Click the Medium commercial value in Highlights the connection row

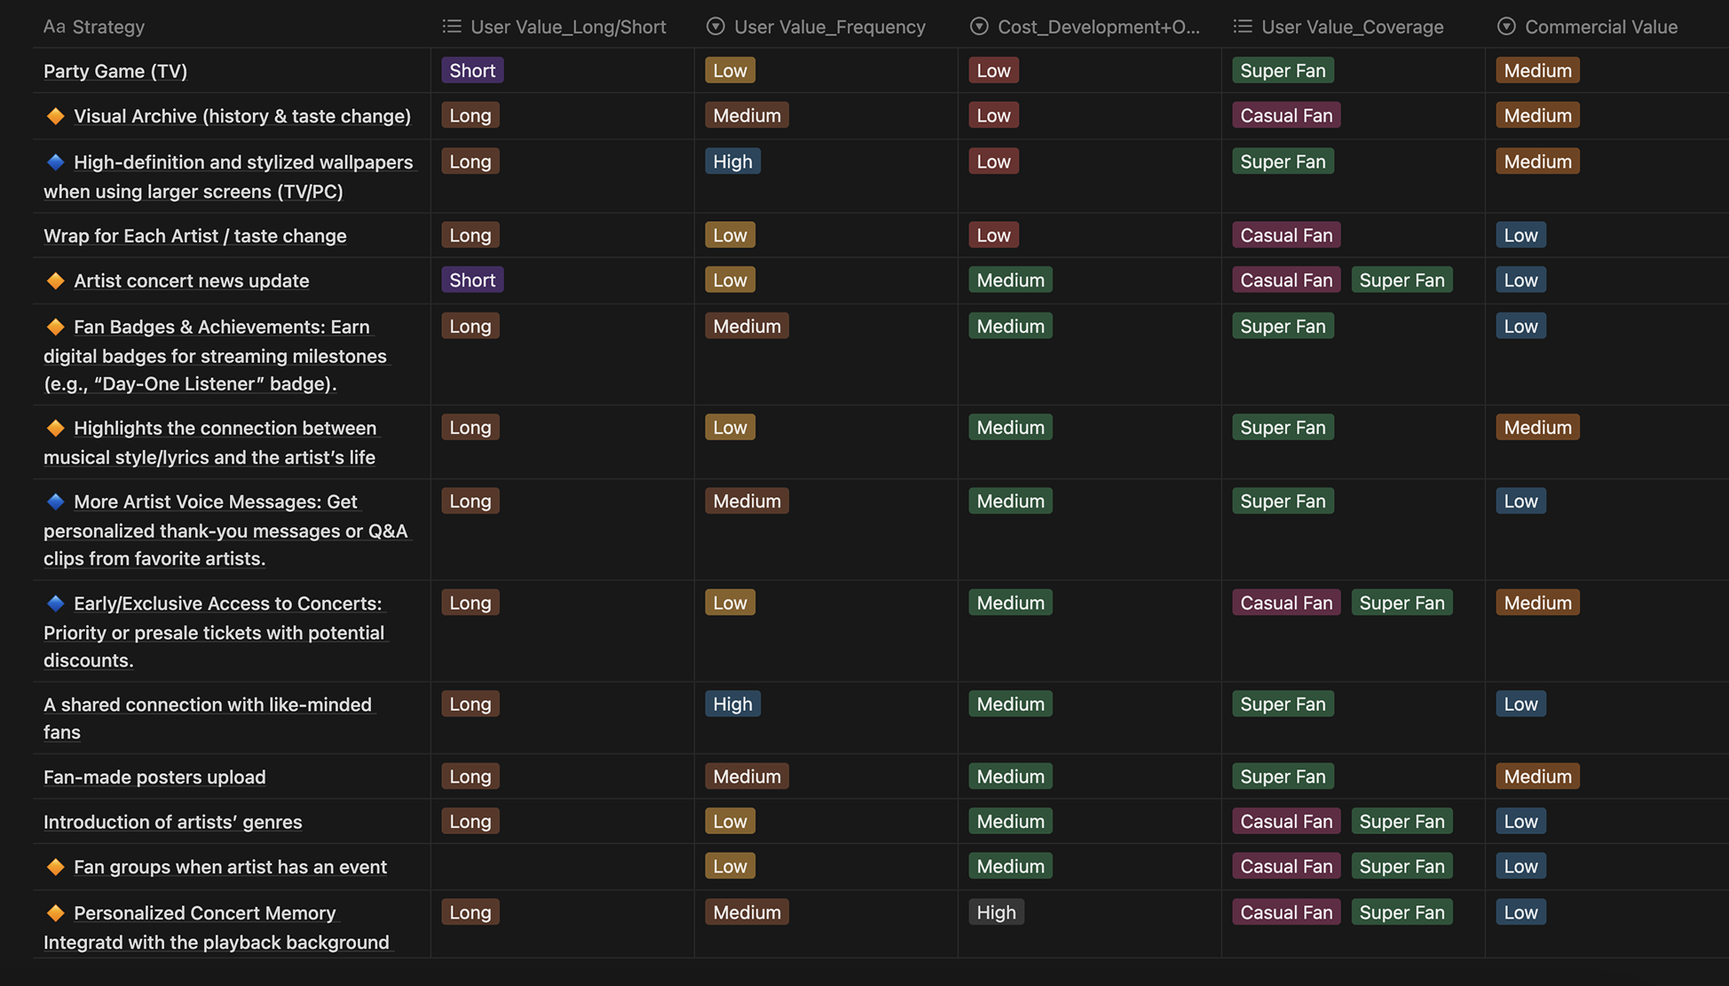coord(1537,428)
